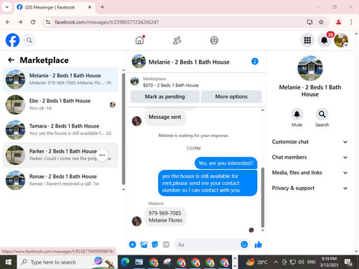359x269 pixels.
Task: Open the Facebook search magnifier
Action: point(29,40)
